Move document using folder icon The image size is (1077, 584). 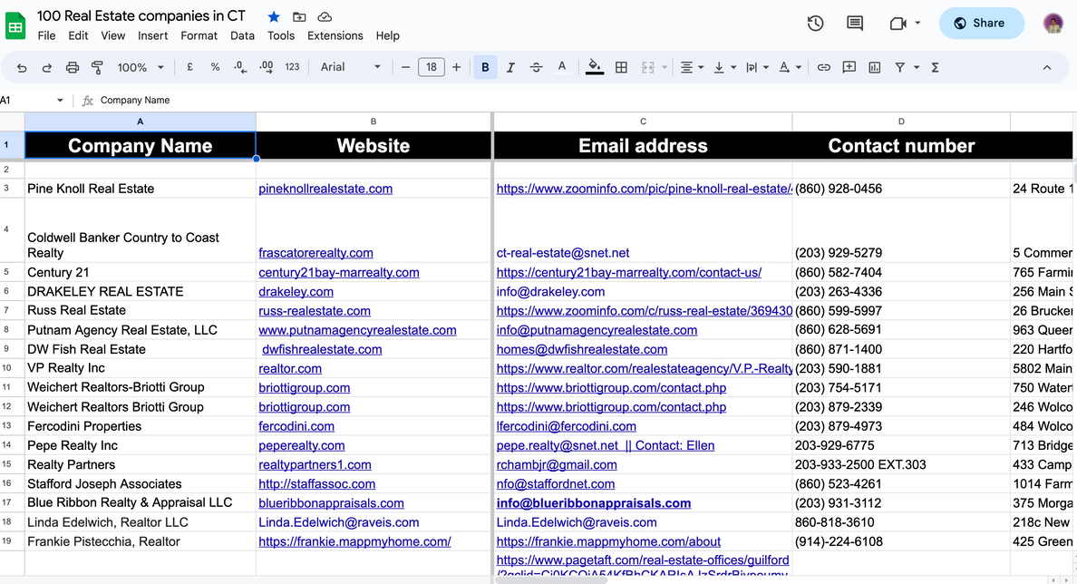[x=299, y=16]
